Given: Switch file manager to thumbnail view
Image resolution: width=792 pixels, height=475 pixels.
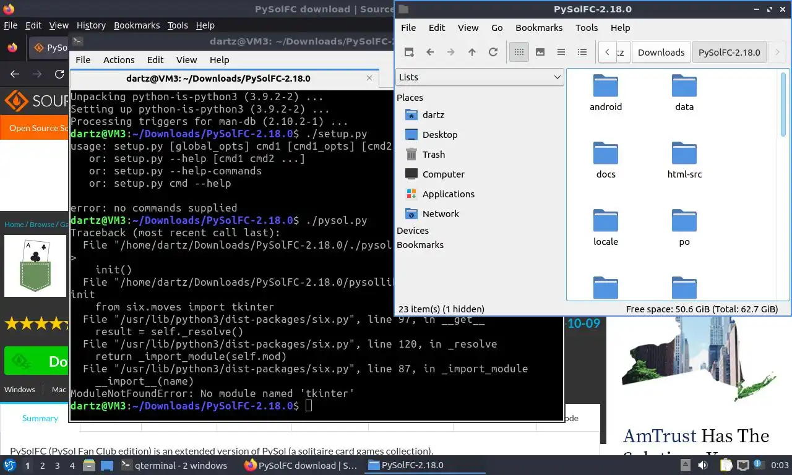Looking at the screenshot, I should (x=540, y=52).
